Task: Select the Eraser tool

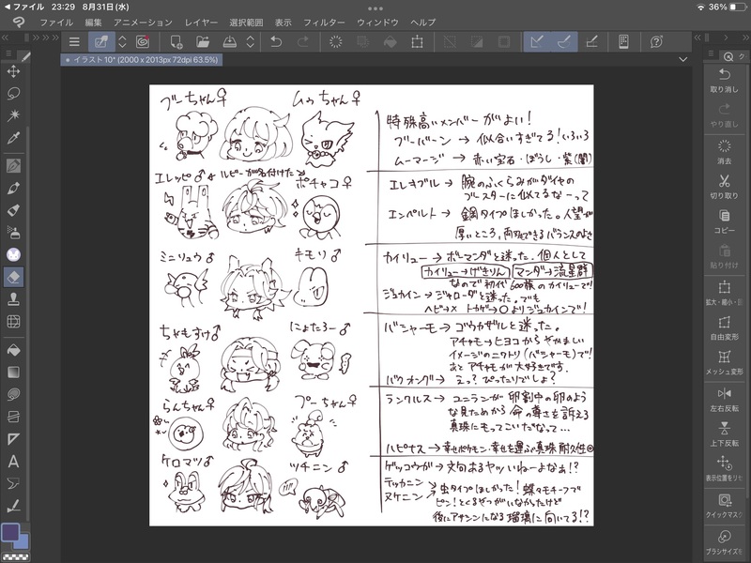Action: 13,277
